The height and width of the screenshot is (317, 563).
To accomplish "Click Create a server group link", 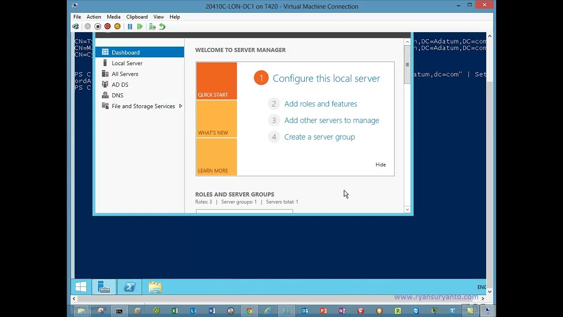I will click(319, 137).
